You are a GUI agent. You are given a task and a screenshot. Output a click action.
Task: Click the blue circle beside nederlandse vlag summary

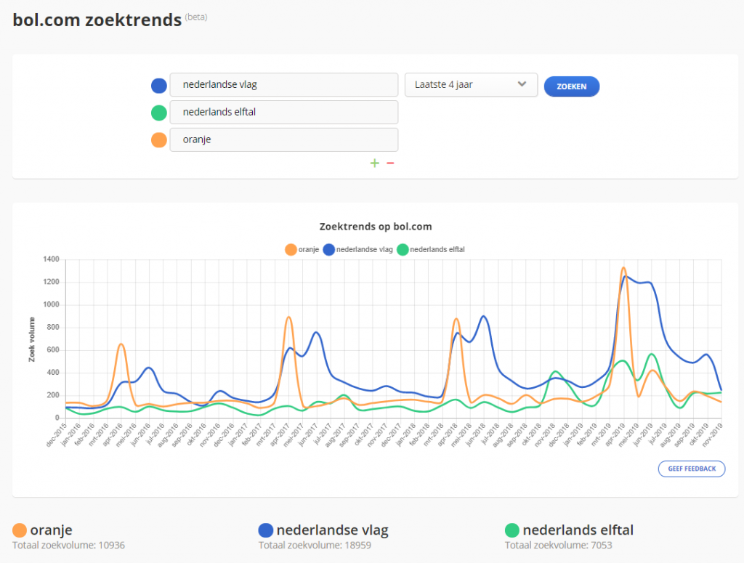(266, 530)
